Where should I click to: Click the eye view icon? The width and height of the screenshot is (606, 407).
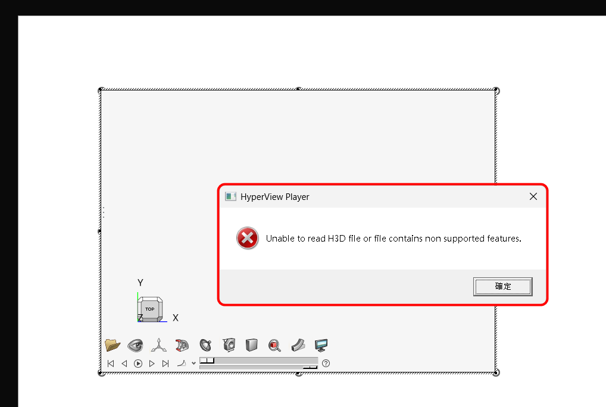coord(135,345)
